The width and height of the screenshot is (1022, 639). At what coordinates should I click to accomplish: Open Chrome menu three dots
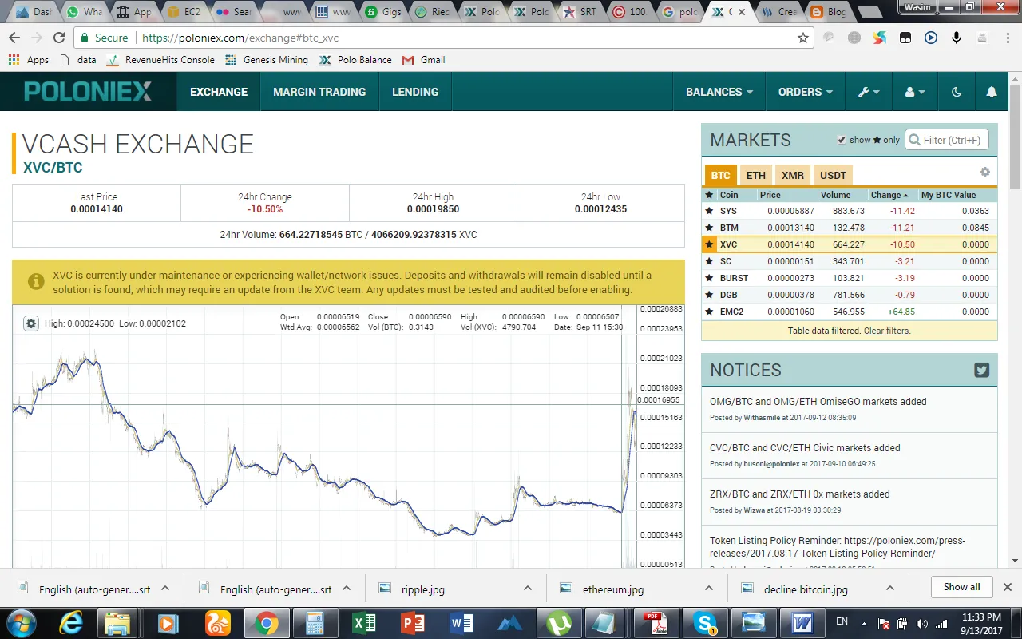(x=1008, y=38)
